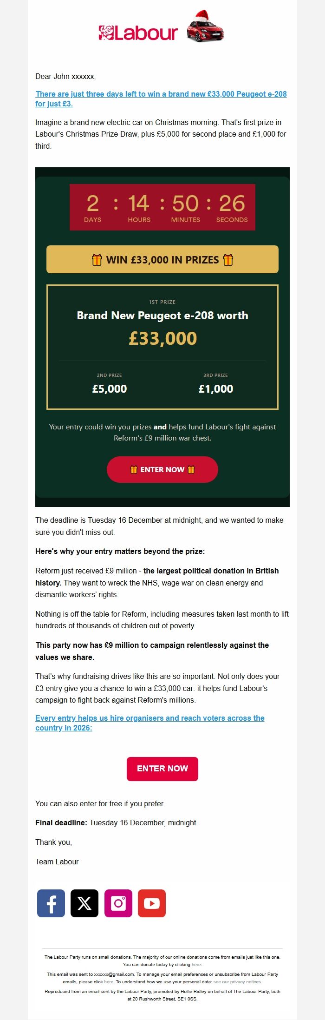Click the gift emoji beside WIN £33,000 IN PRIZES

[x=96, y=259]
